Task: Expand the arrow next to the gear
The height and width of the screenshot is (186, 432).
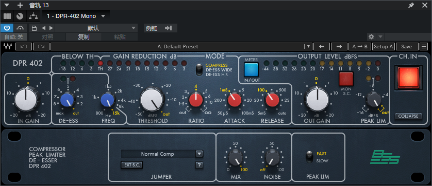Action: [x=380, y=36]
